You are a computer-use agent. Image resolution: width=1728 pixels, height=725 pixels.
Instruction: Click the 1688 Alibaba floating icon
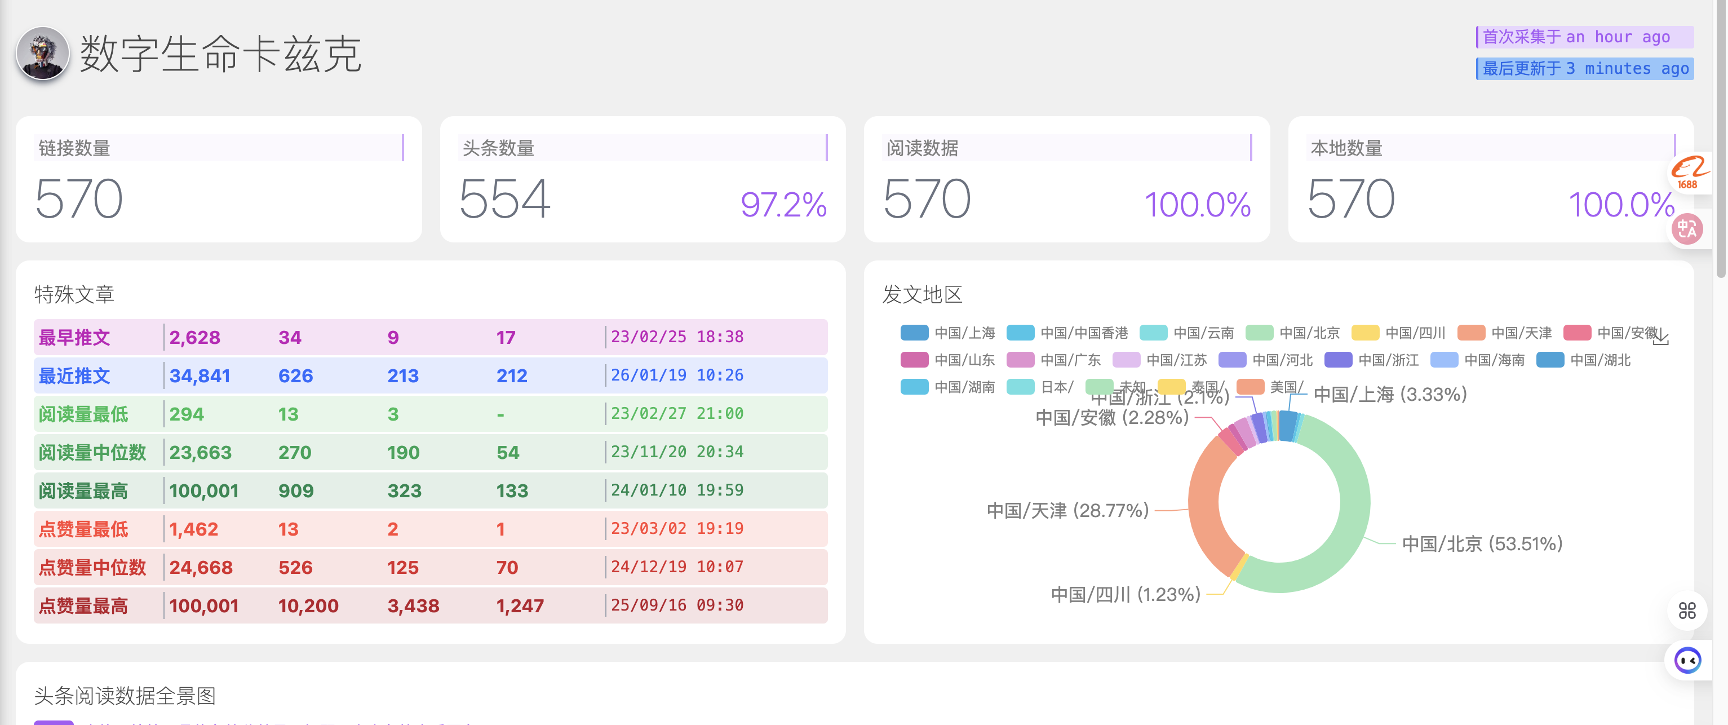click(x=1688, y=173)
